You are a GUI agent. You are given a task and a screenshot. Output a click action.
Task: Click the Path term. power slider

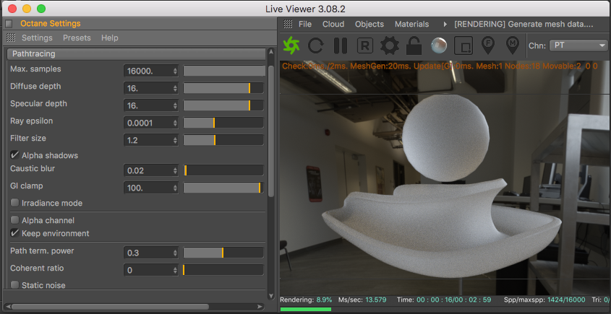(x=223, y=253)
